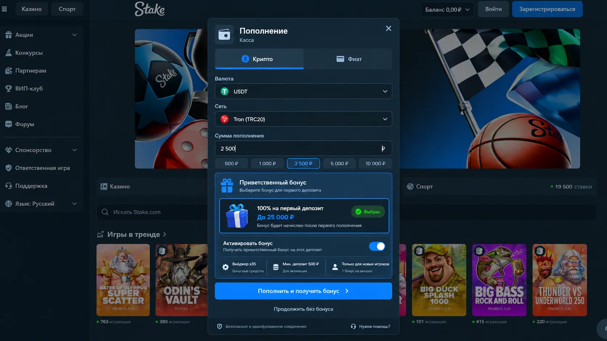Click the minimum deposit coins icon

pyautogui.click(x=276, y=267)
